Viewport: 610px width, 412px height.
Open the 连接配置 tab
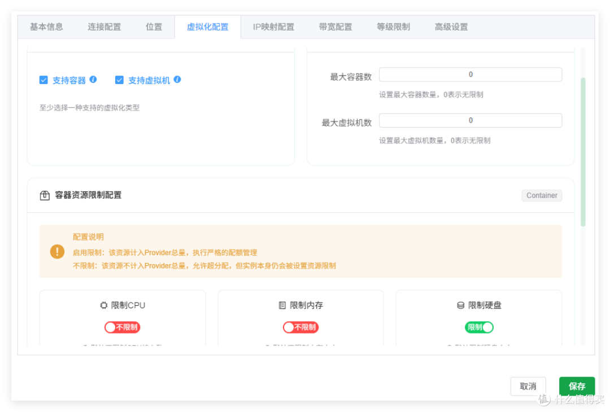[104, 27]
